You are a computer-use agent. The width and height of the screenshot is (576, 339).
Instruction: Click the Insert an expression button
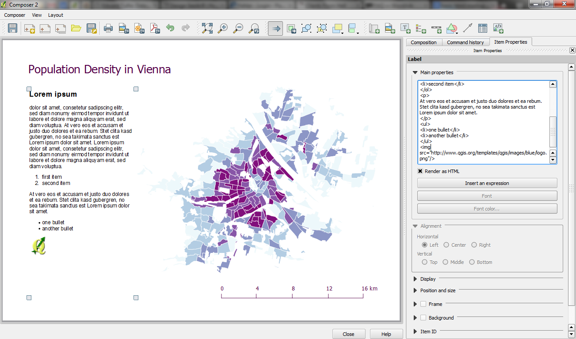tap(487, 183)
